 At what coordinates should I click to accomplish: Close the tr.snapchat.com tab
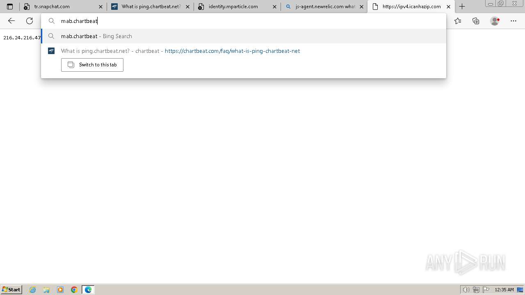(100, 7)
